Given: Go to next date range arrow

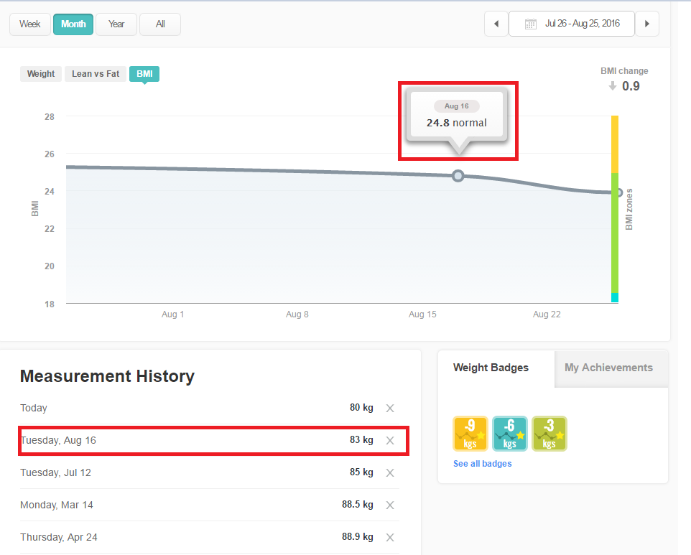Looking at the screenshot, I should [x=647, y=24].
